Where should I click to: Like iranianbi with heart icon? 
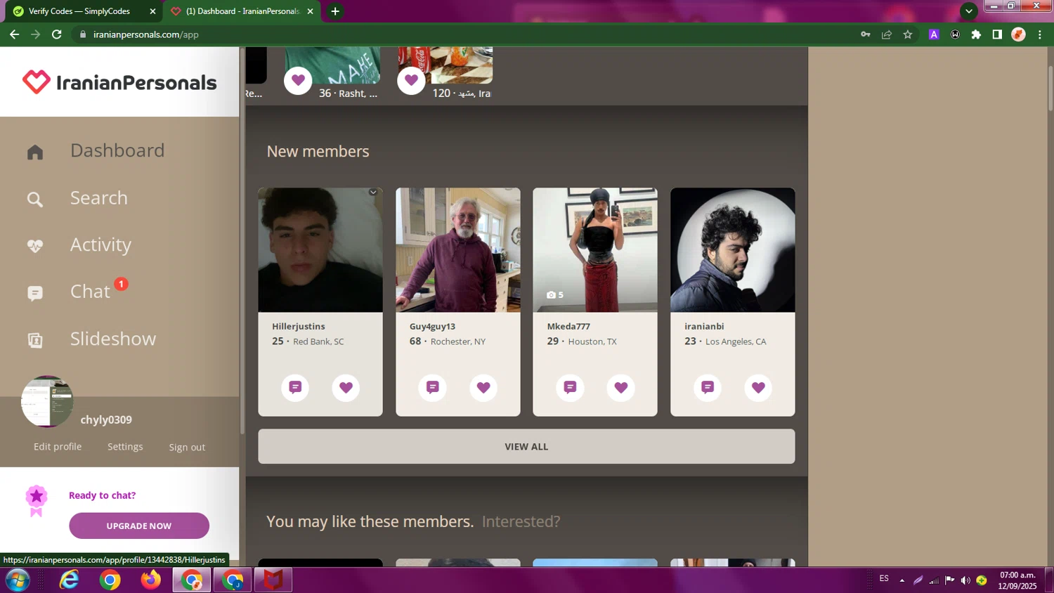click(758, 387)
